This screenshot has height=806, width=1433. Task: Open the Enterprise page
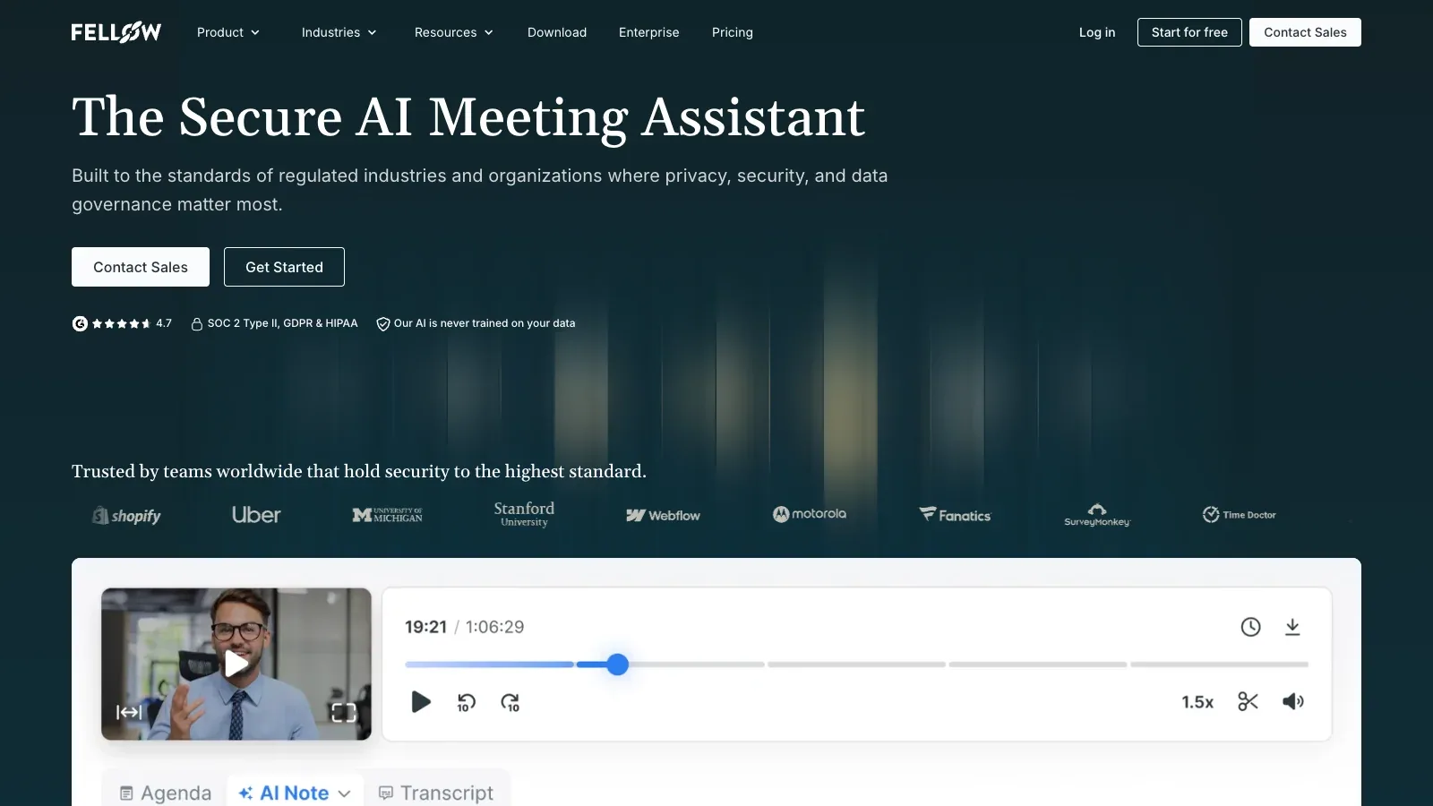point(649,32)
